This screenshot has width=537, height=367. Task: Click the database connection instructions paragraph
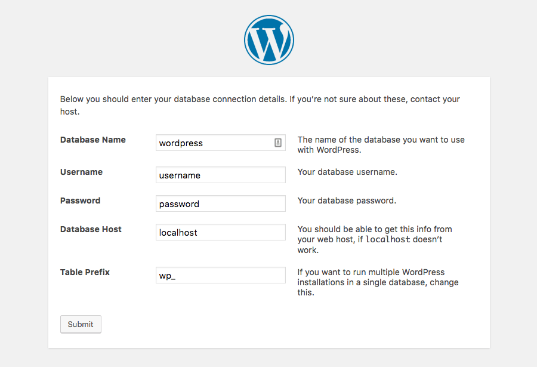pyautogui.click(x=260, y=104)
